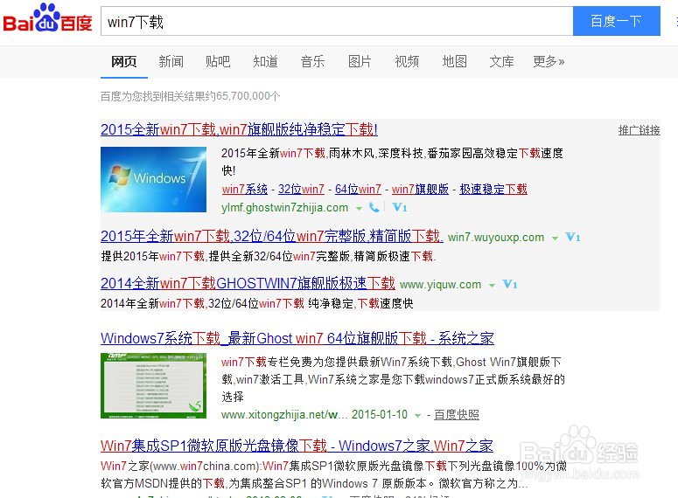The width and height of the screenshot is (678, 498).
Task: Expand dropdown arrow after 2015-01-10 date
Action: (x=417, y=416)
